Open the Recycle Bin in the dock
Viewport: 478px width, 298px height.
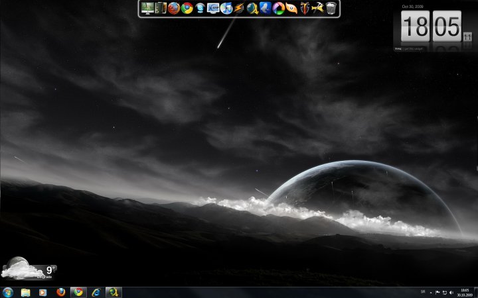(331, 8)
